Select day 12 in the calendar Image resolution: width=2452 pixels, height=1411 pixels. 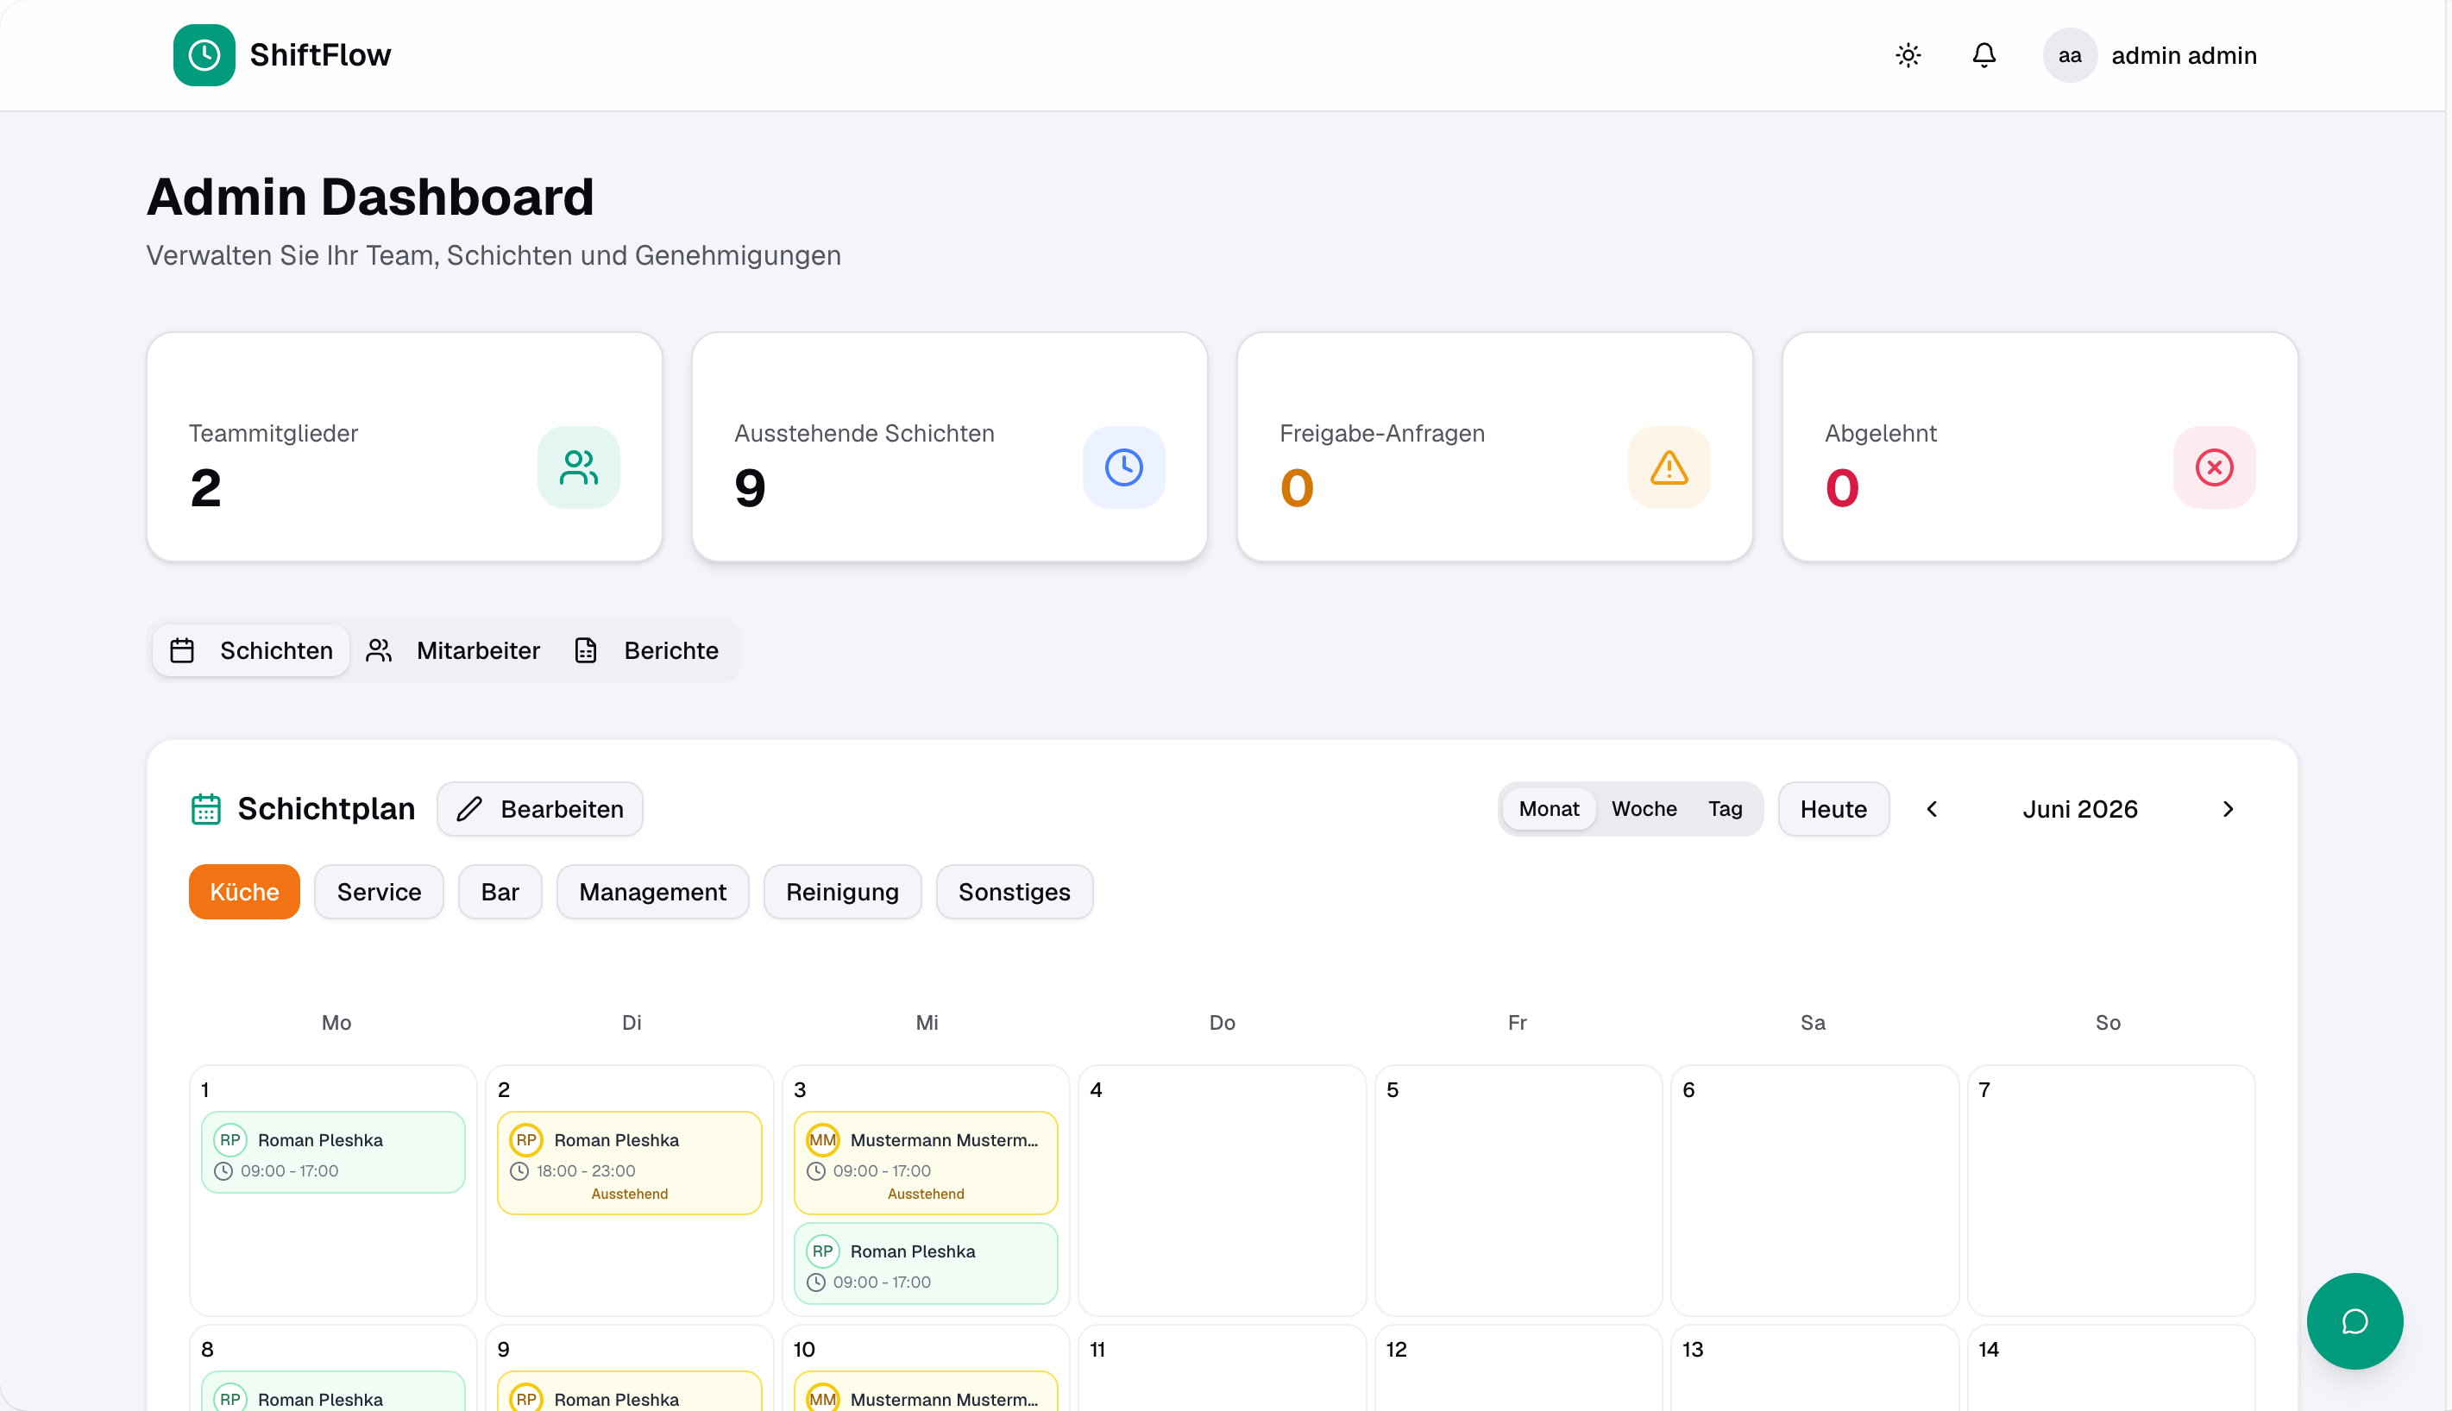pos(1518,1367)
